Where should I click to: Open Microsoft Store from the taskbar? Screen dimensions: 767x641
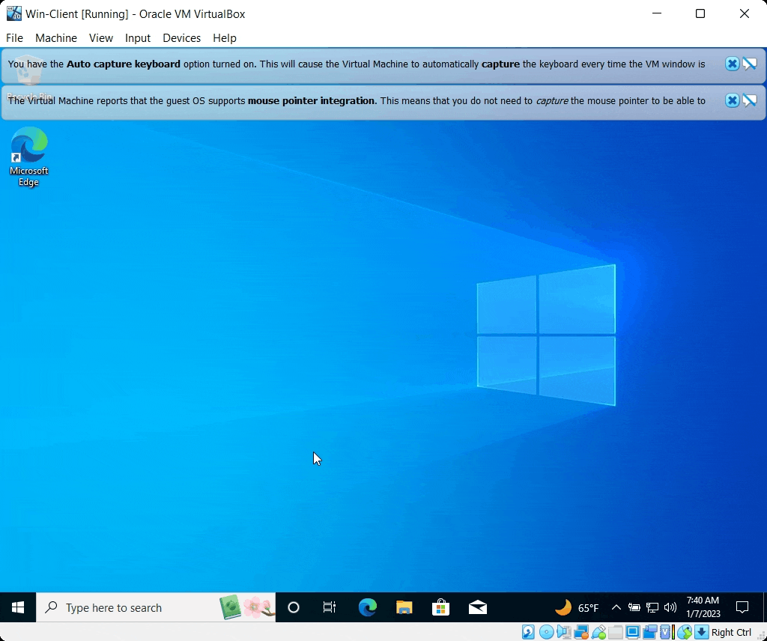point(440,607)
